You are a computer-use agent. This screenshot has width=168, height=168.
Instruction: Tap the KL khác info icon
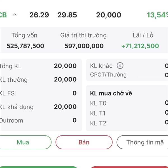[x=120, y=66]
